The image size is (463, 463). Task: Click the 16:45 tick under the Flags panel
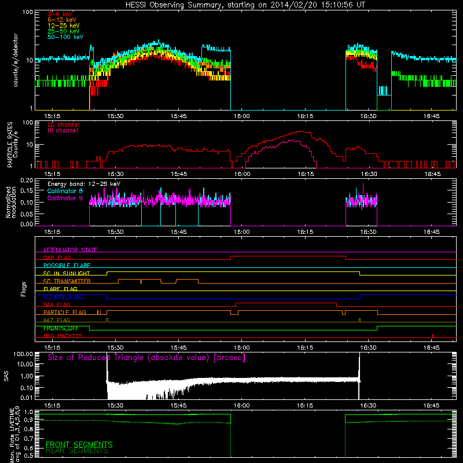coord(431,348)
